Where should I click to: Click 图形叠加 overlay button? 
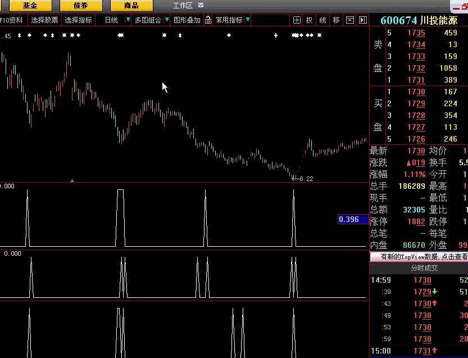tap(187, 20)
